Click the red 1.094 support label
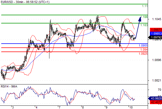This screenshot has height=109, width=162. [144, 50]
